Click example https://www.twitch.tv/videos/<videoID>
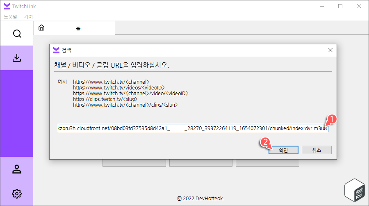This screenshot has height=206, width=369. tap(119, 87)
